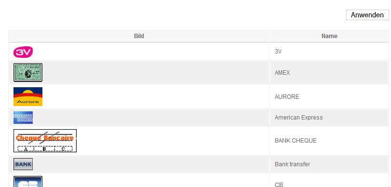Click the BANK transfer icon

[x=23, y=164]
